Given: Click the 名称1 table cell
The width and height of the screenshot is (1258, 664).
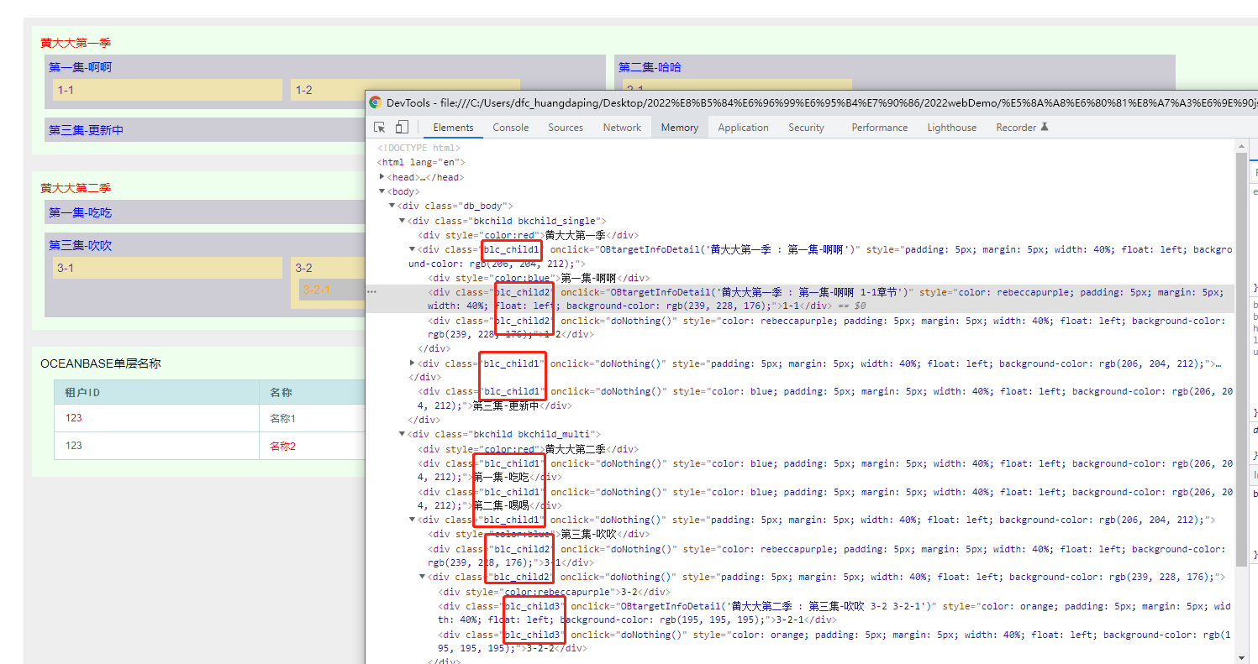Looking at the screenshot, I should (x=313, y=418).
